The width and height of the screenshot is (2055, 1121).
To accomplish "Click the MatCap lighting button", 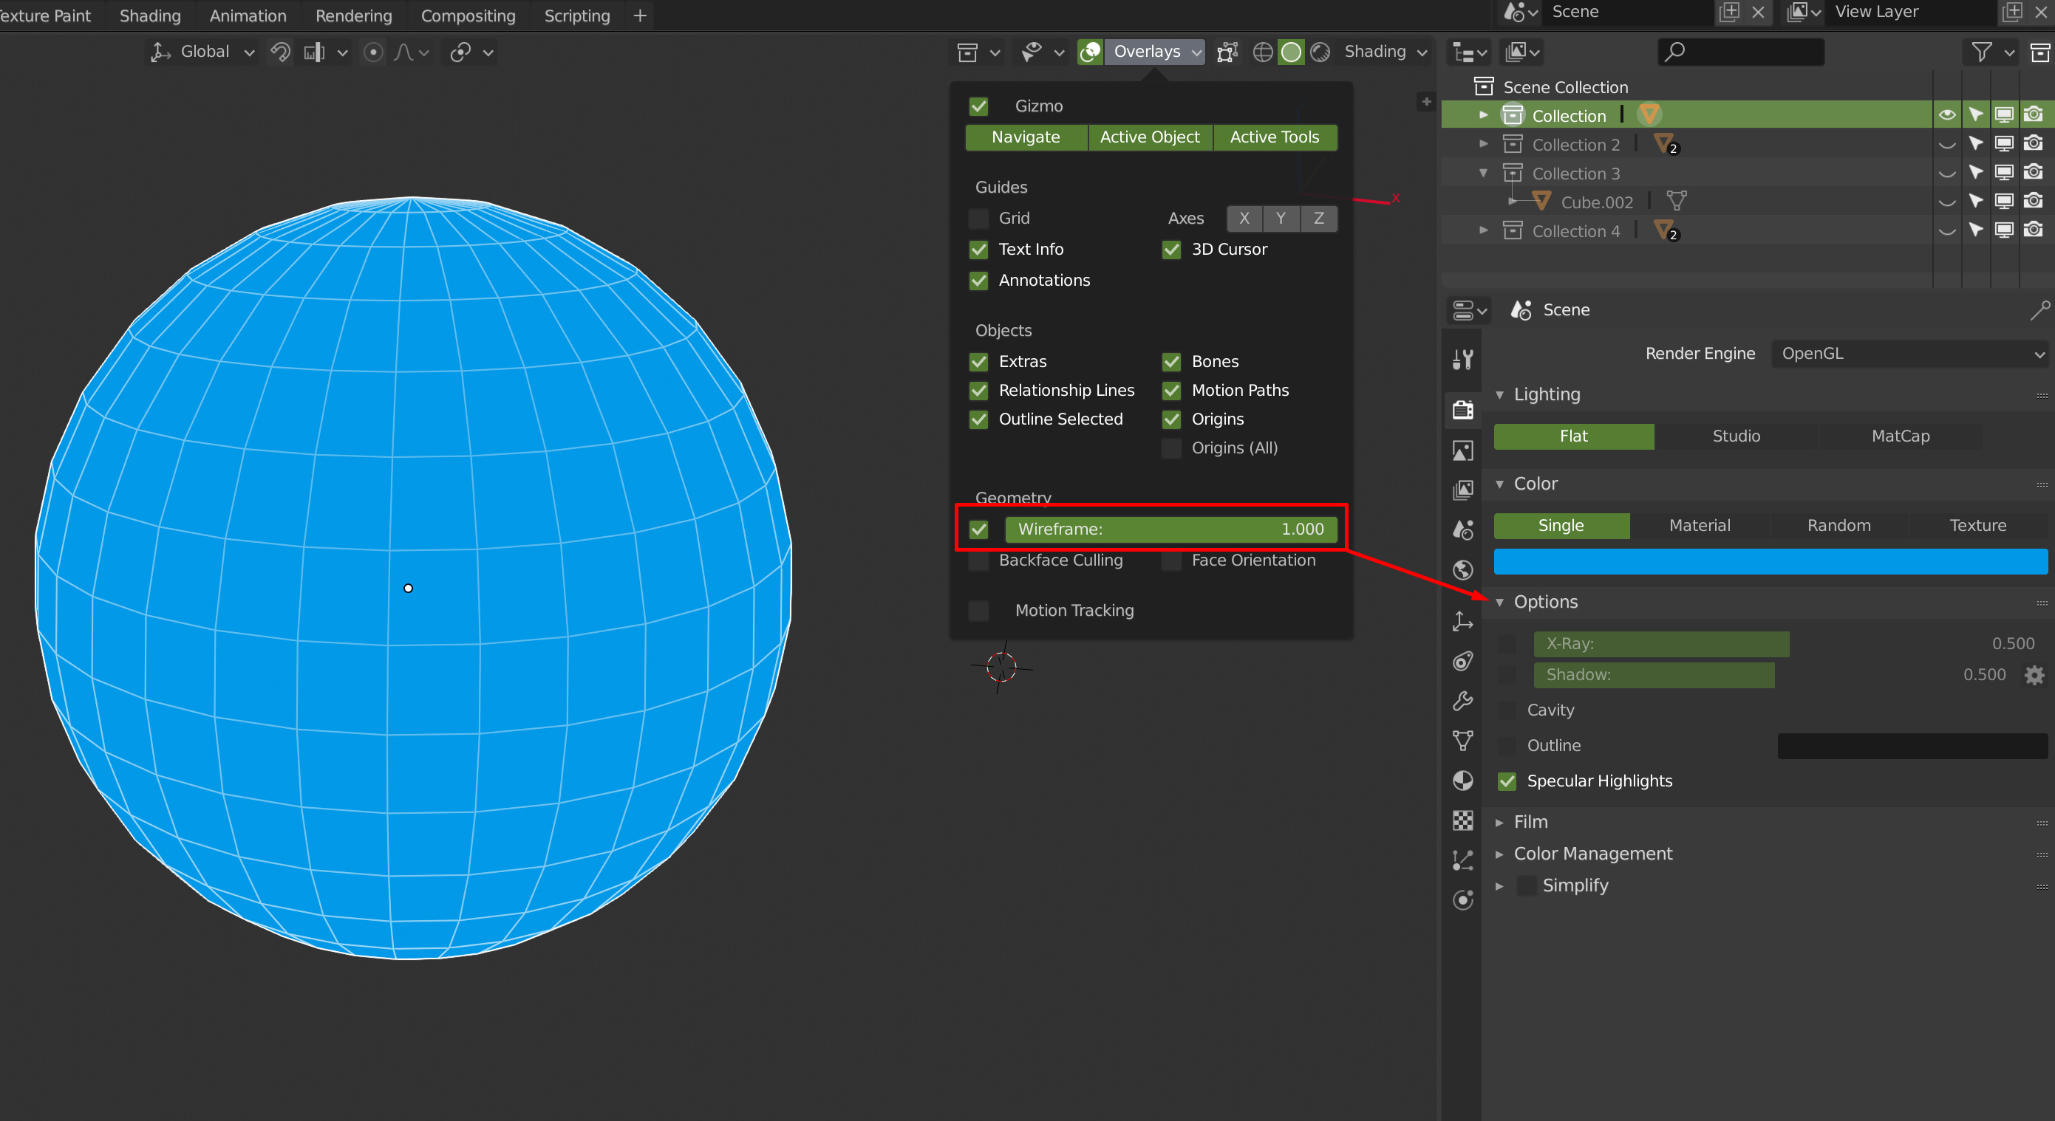I will pos(1901,436).
